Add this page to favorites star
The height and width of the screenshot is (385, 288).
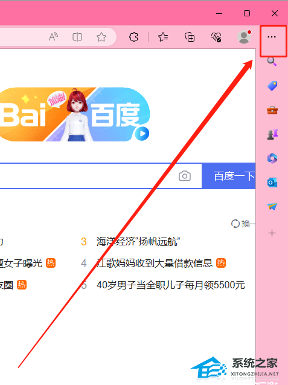101,37
